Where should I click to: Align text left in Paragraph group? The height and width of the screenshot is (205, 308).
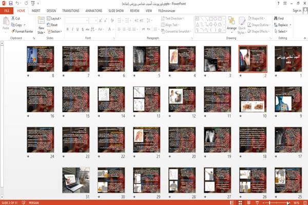click(119, 29)
